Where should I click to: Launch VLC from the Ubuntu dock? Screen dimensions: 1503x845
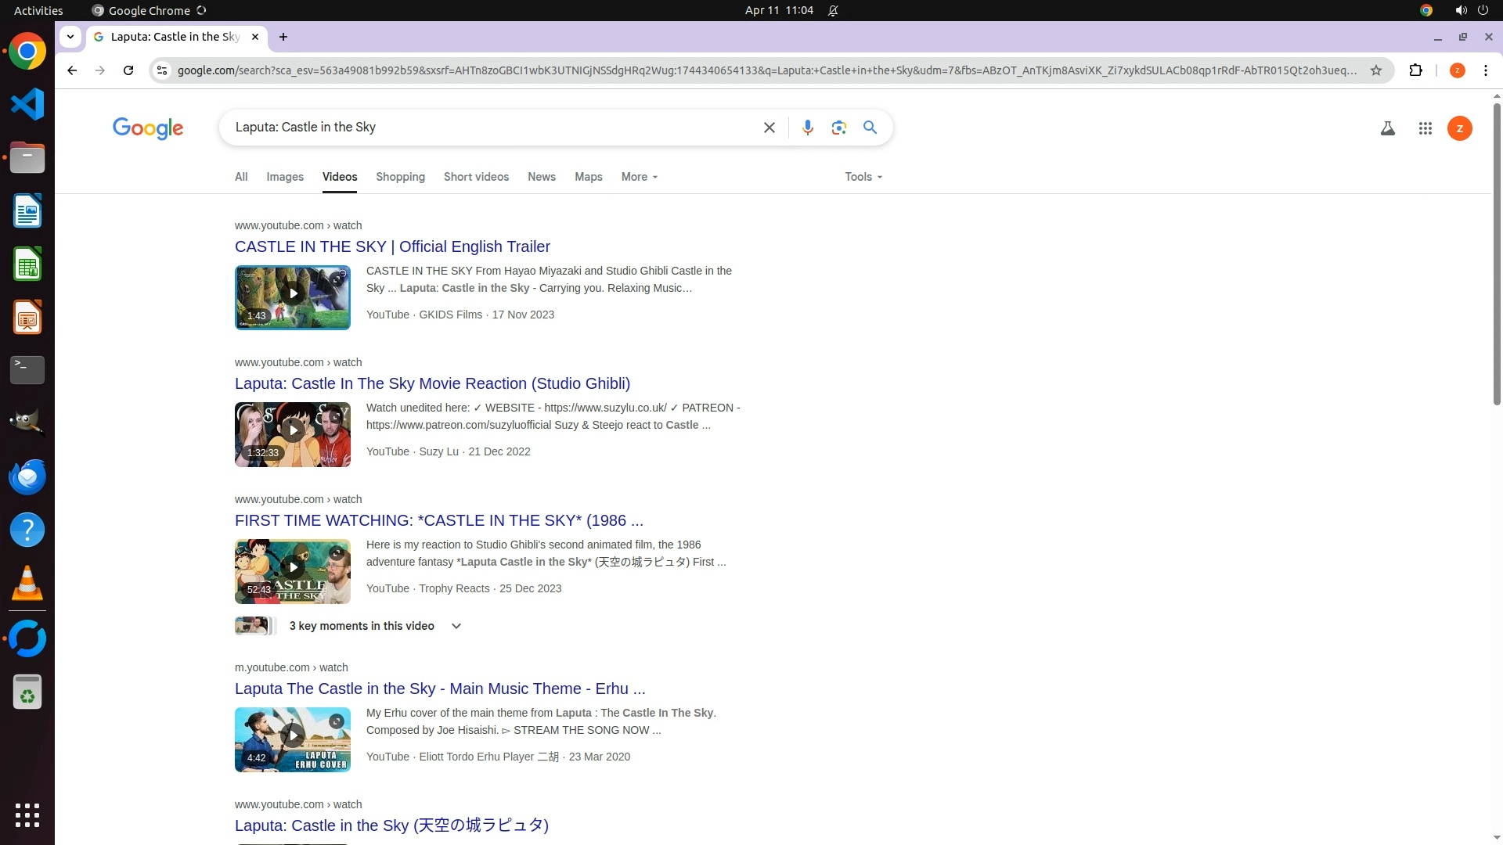click(x=27, y=584)
